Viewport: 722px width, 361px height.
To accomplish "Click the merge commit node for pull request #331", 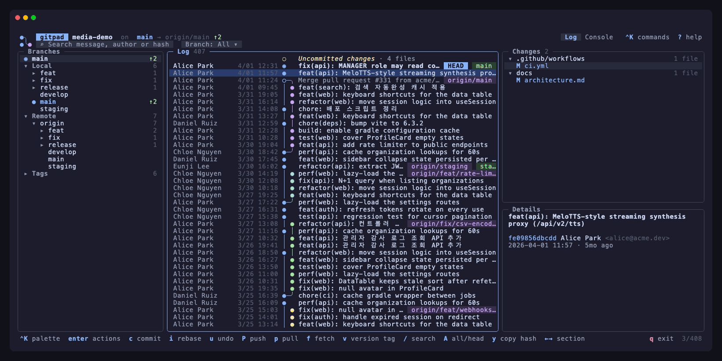I will point(284,81).
